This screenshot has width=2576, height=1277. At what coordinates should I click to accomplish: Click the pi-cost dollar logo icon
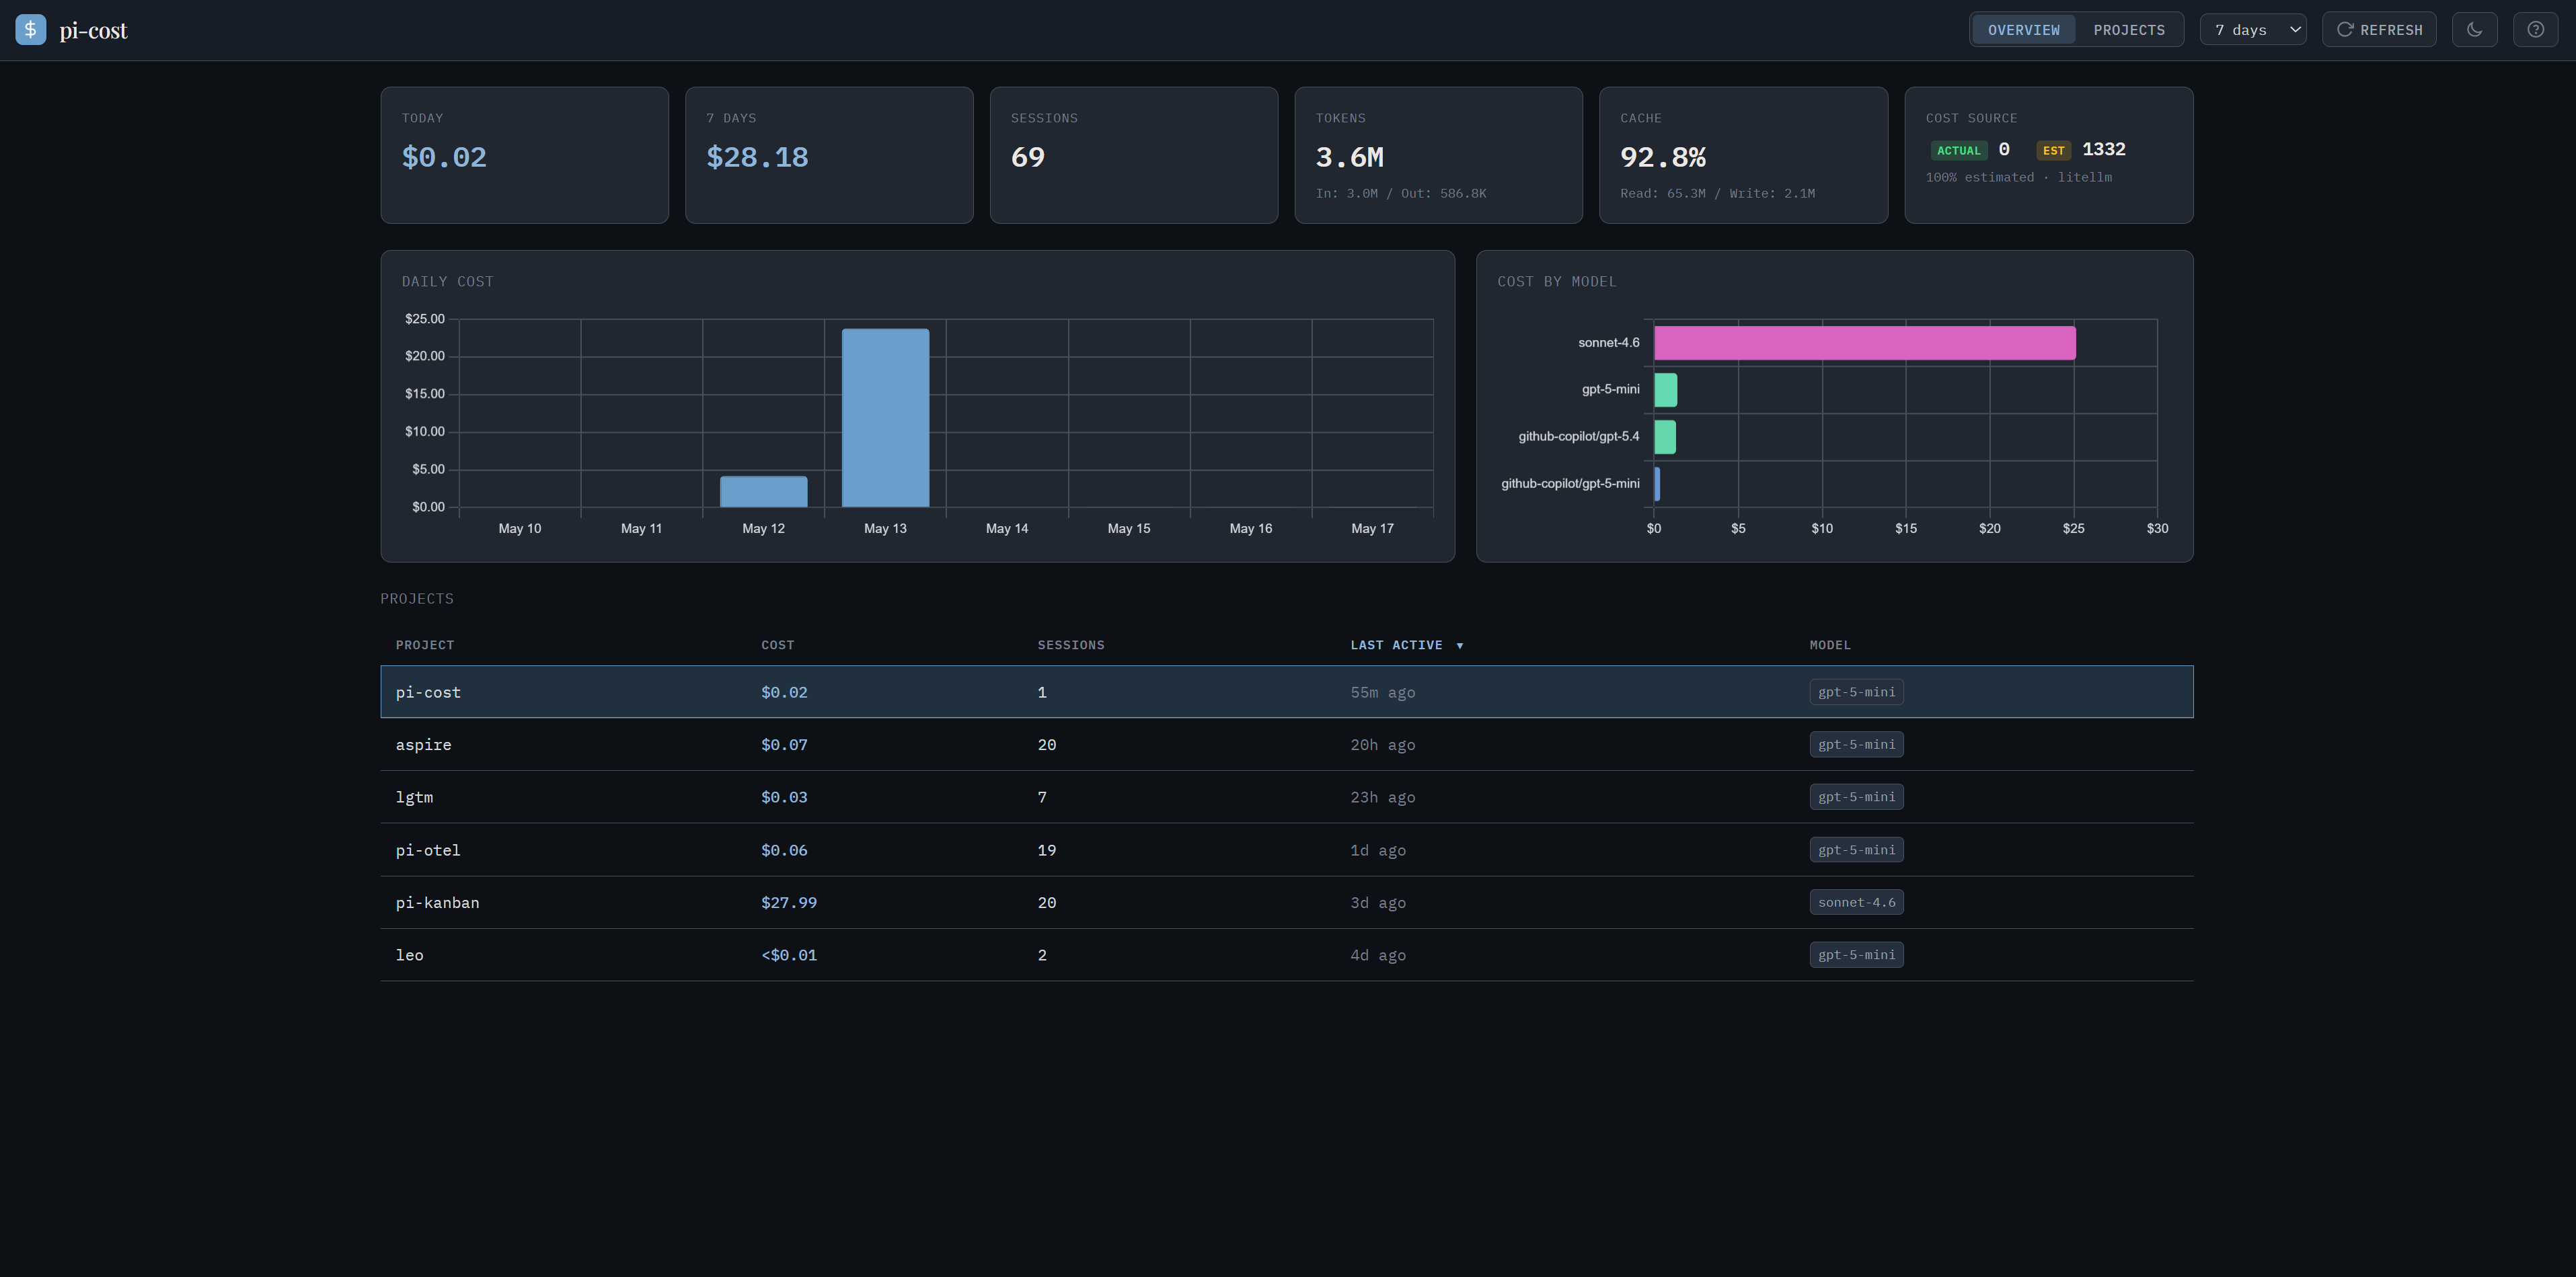30,30
